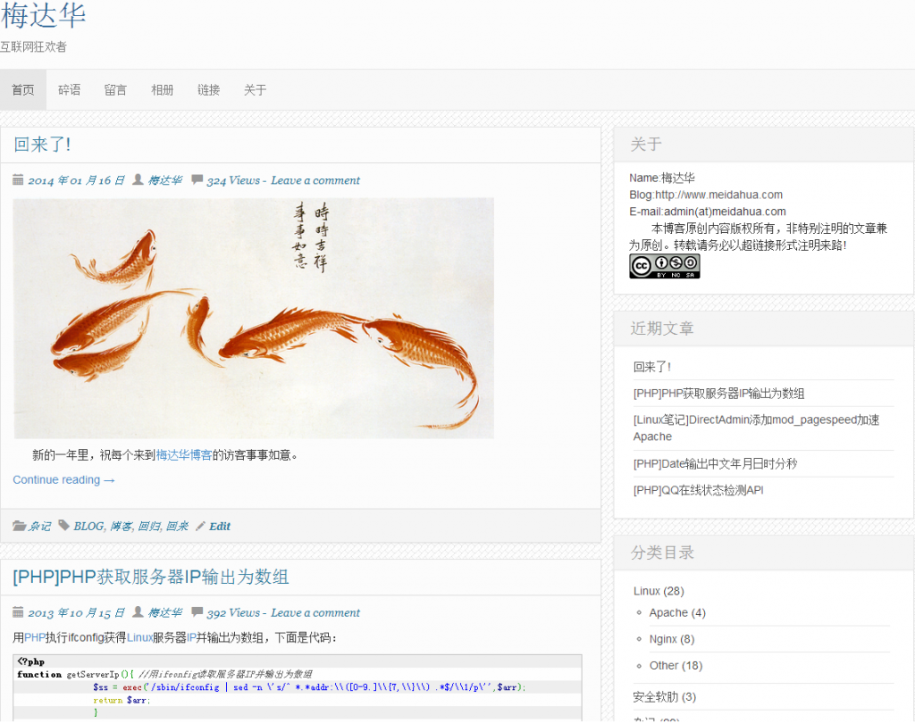Click the 分类目录 widget heading
This screenshot has height=723, width=915.
coord(662,553)
